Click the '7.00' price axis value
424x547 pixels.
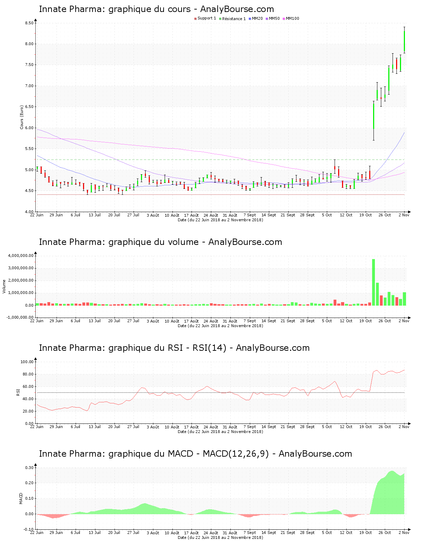point(29,86)
